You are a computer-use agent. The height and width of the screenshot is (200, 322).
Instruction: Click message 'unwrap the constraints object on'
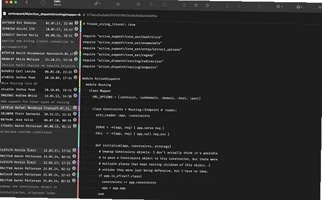coord(29,187)
